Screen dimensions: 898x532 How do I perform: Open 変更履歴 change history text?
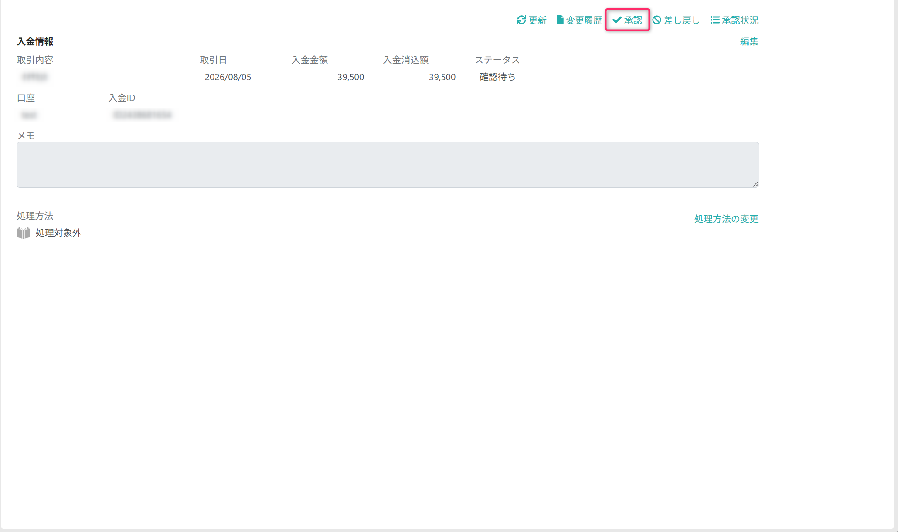click(584, 20)
